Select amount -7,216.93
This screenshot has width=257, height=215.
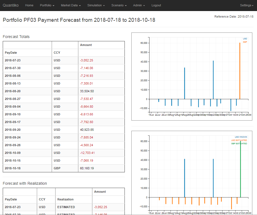87,76
